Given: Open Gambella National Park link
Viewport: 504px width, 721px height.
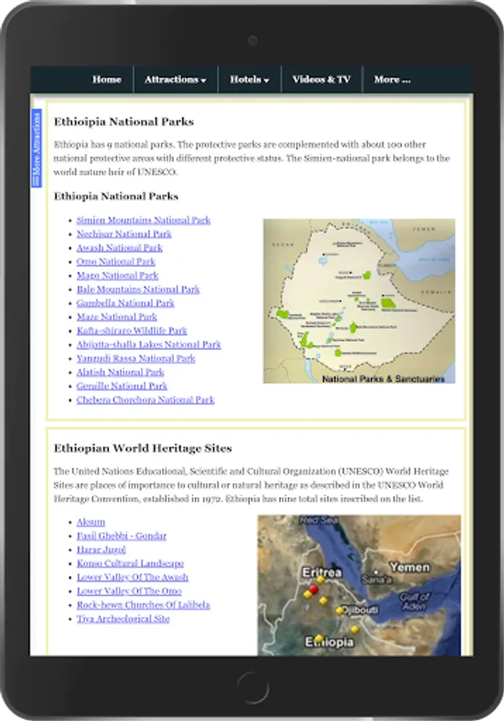Looking at the screenshot, I should [125, 303].
